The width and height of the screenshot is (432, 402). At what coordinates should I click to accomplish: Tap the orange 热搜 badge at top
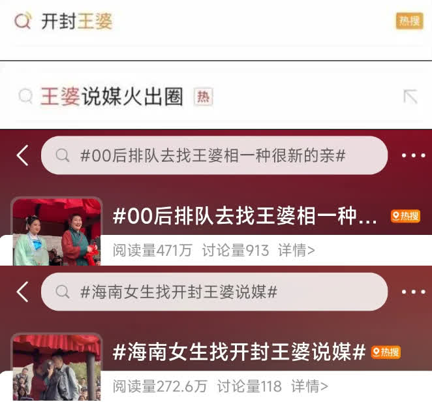[x=409, y=21]
